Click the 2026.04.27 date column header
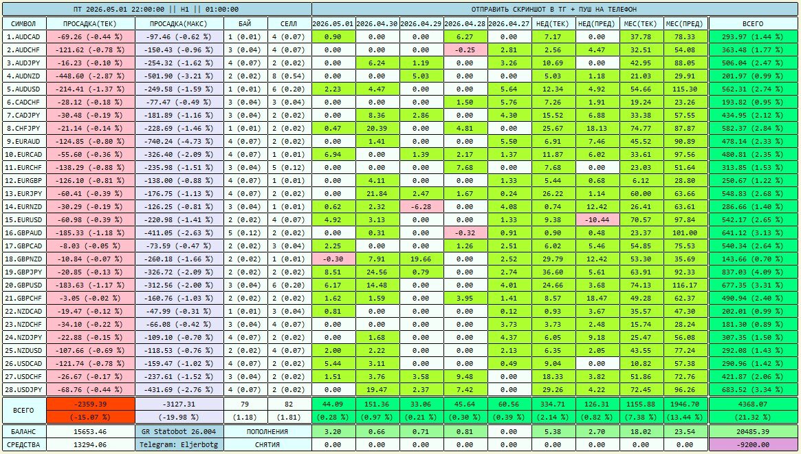Image resolution: width=801 pixels, height=454 pixels. click(x=509, y=23)
